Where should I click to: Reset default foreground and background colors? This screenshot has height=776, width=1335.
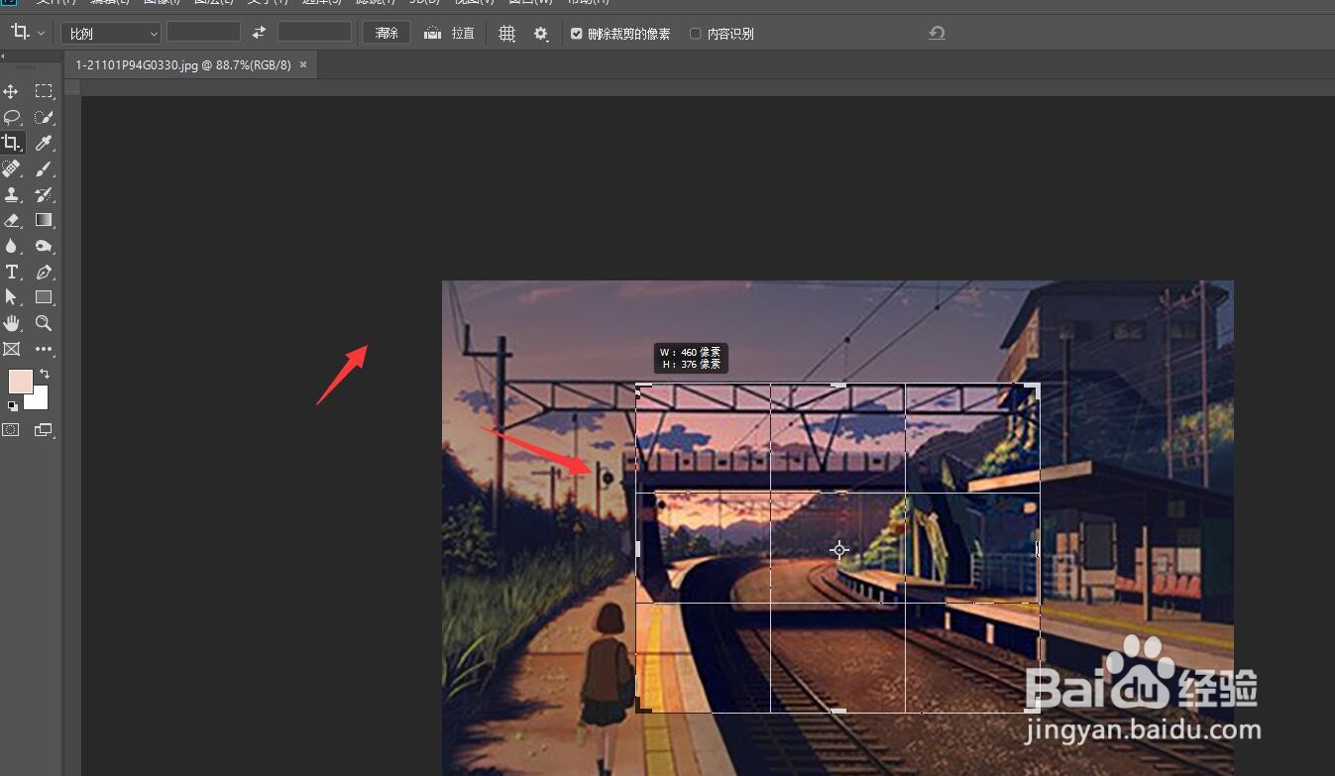[13, 406]
